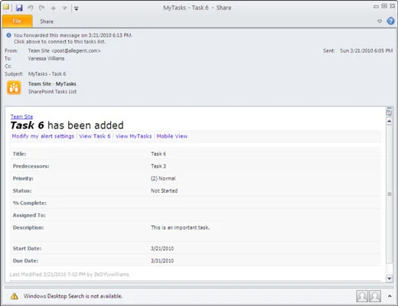The width and height of the screenshot is (398, 306).
Task: Click the warning icon in status bar
Action: click(x=15, y=296)
